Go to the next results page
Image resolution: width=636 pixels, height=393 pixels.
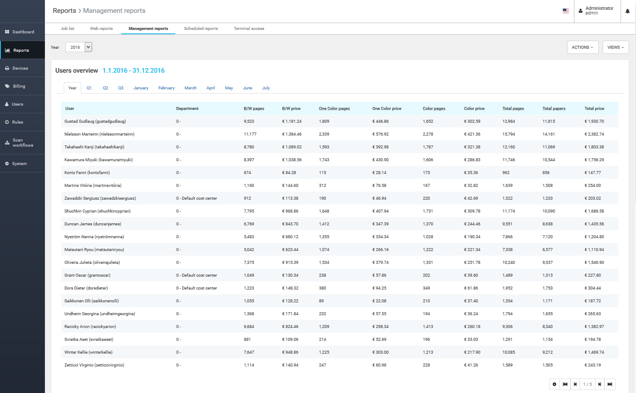pos(600,384)
